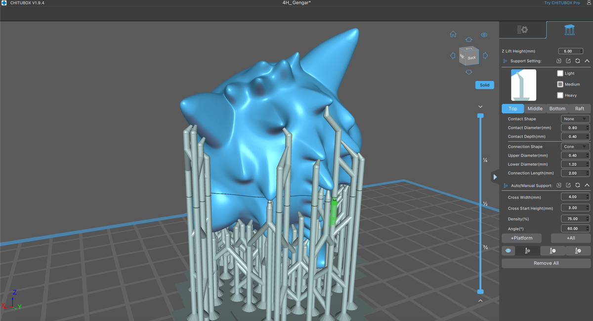Select the edit support tool icon
This screenshot has height=321, width=593.
[x=578, y=251]
